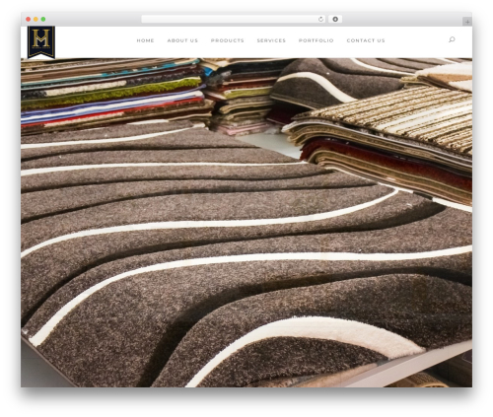The image size is (493, 417).
Task: Close the window with red button
Action: click(29, 20)
